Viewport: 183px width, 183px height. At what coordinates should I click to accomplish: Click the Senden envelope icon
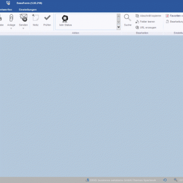pos(23,18)
